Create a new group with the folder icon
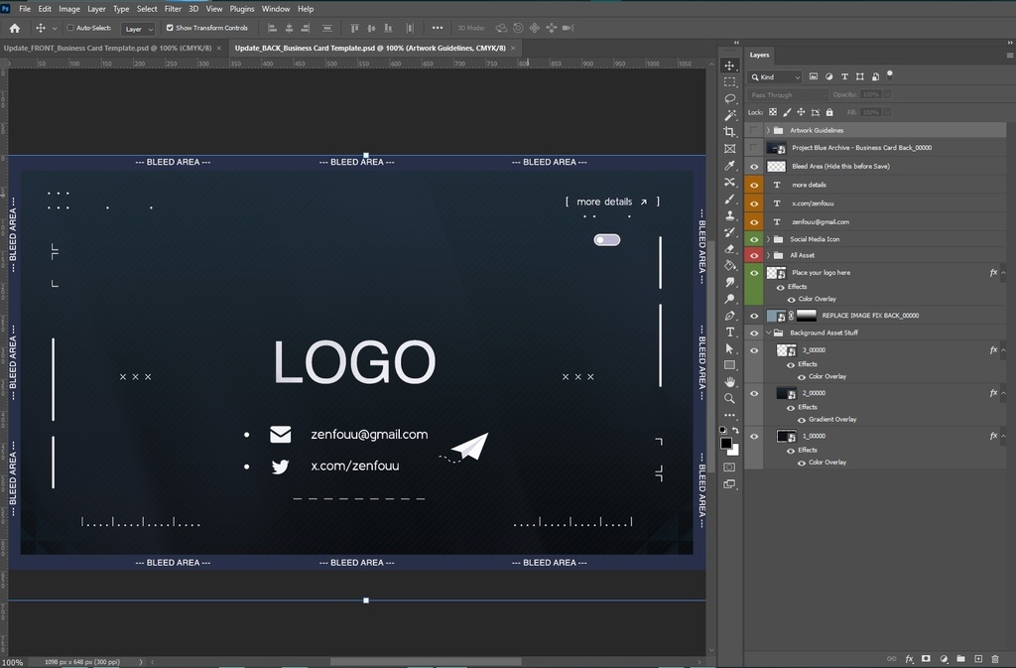The image size is (1016, 668). (960, 659)
